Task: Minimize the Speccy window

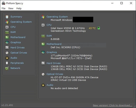Action: point(112,3)
